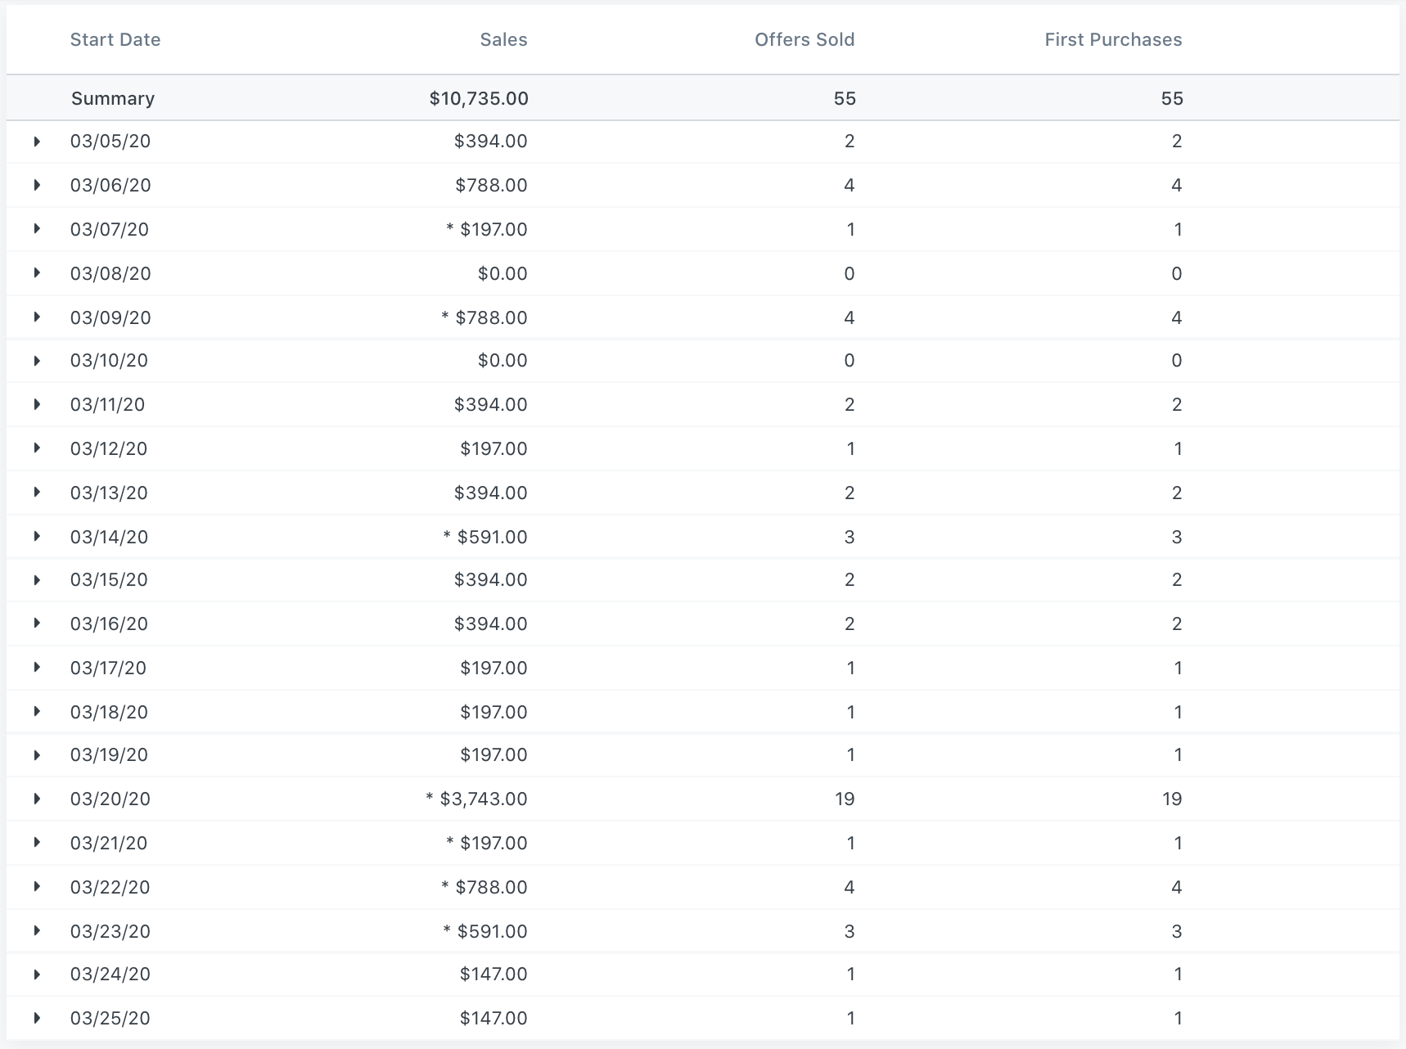Expand the 03/22/20 row arrow
This screenshot has width=1406, height=1049.
point(37,887)
